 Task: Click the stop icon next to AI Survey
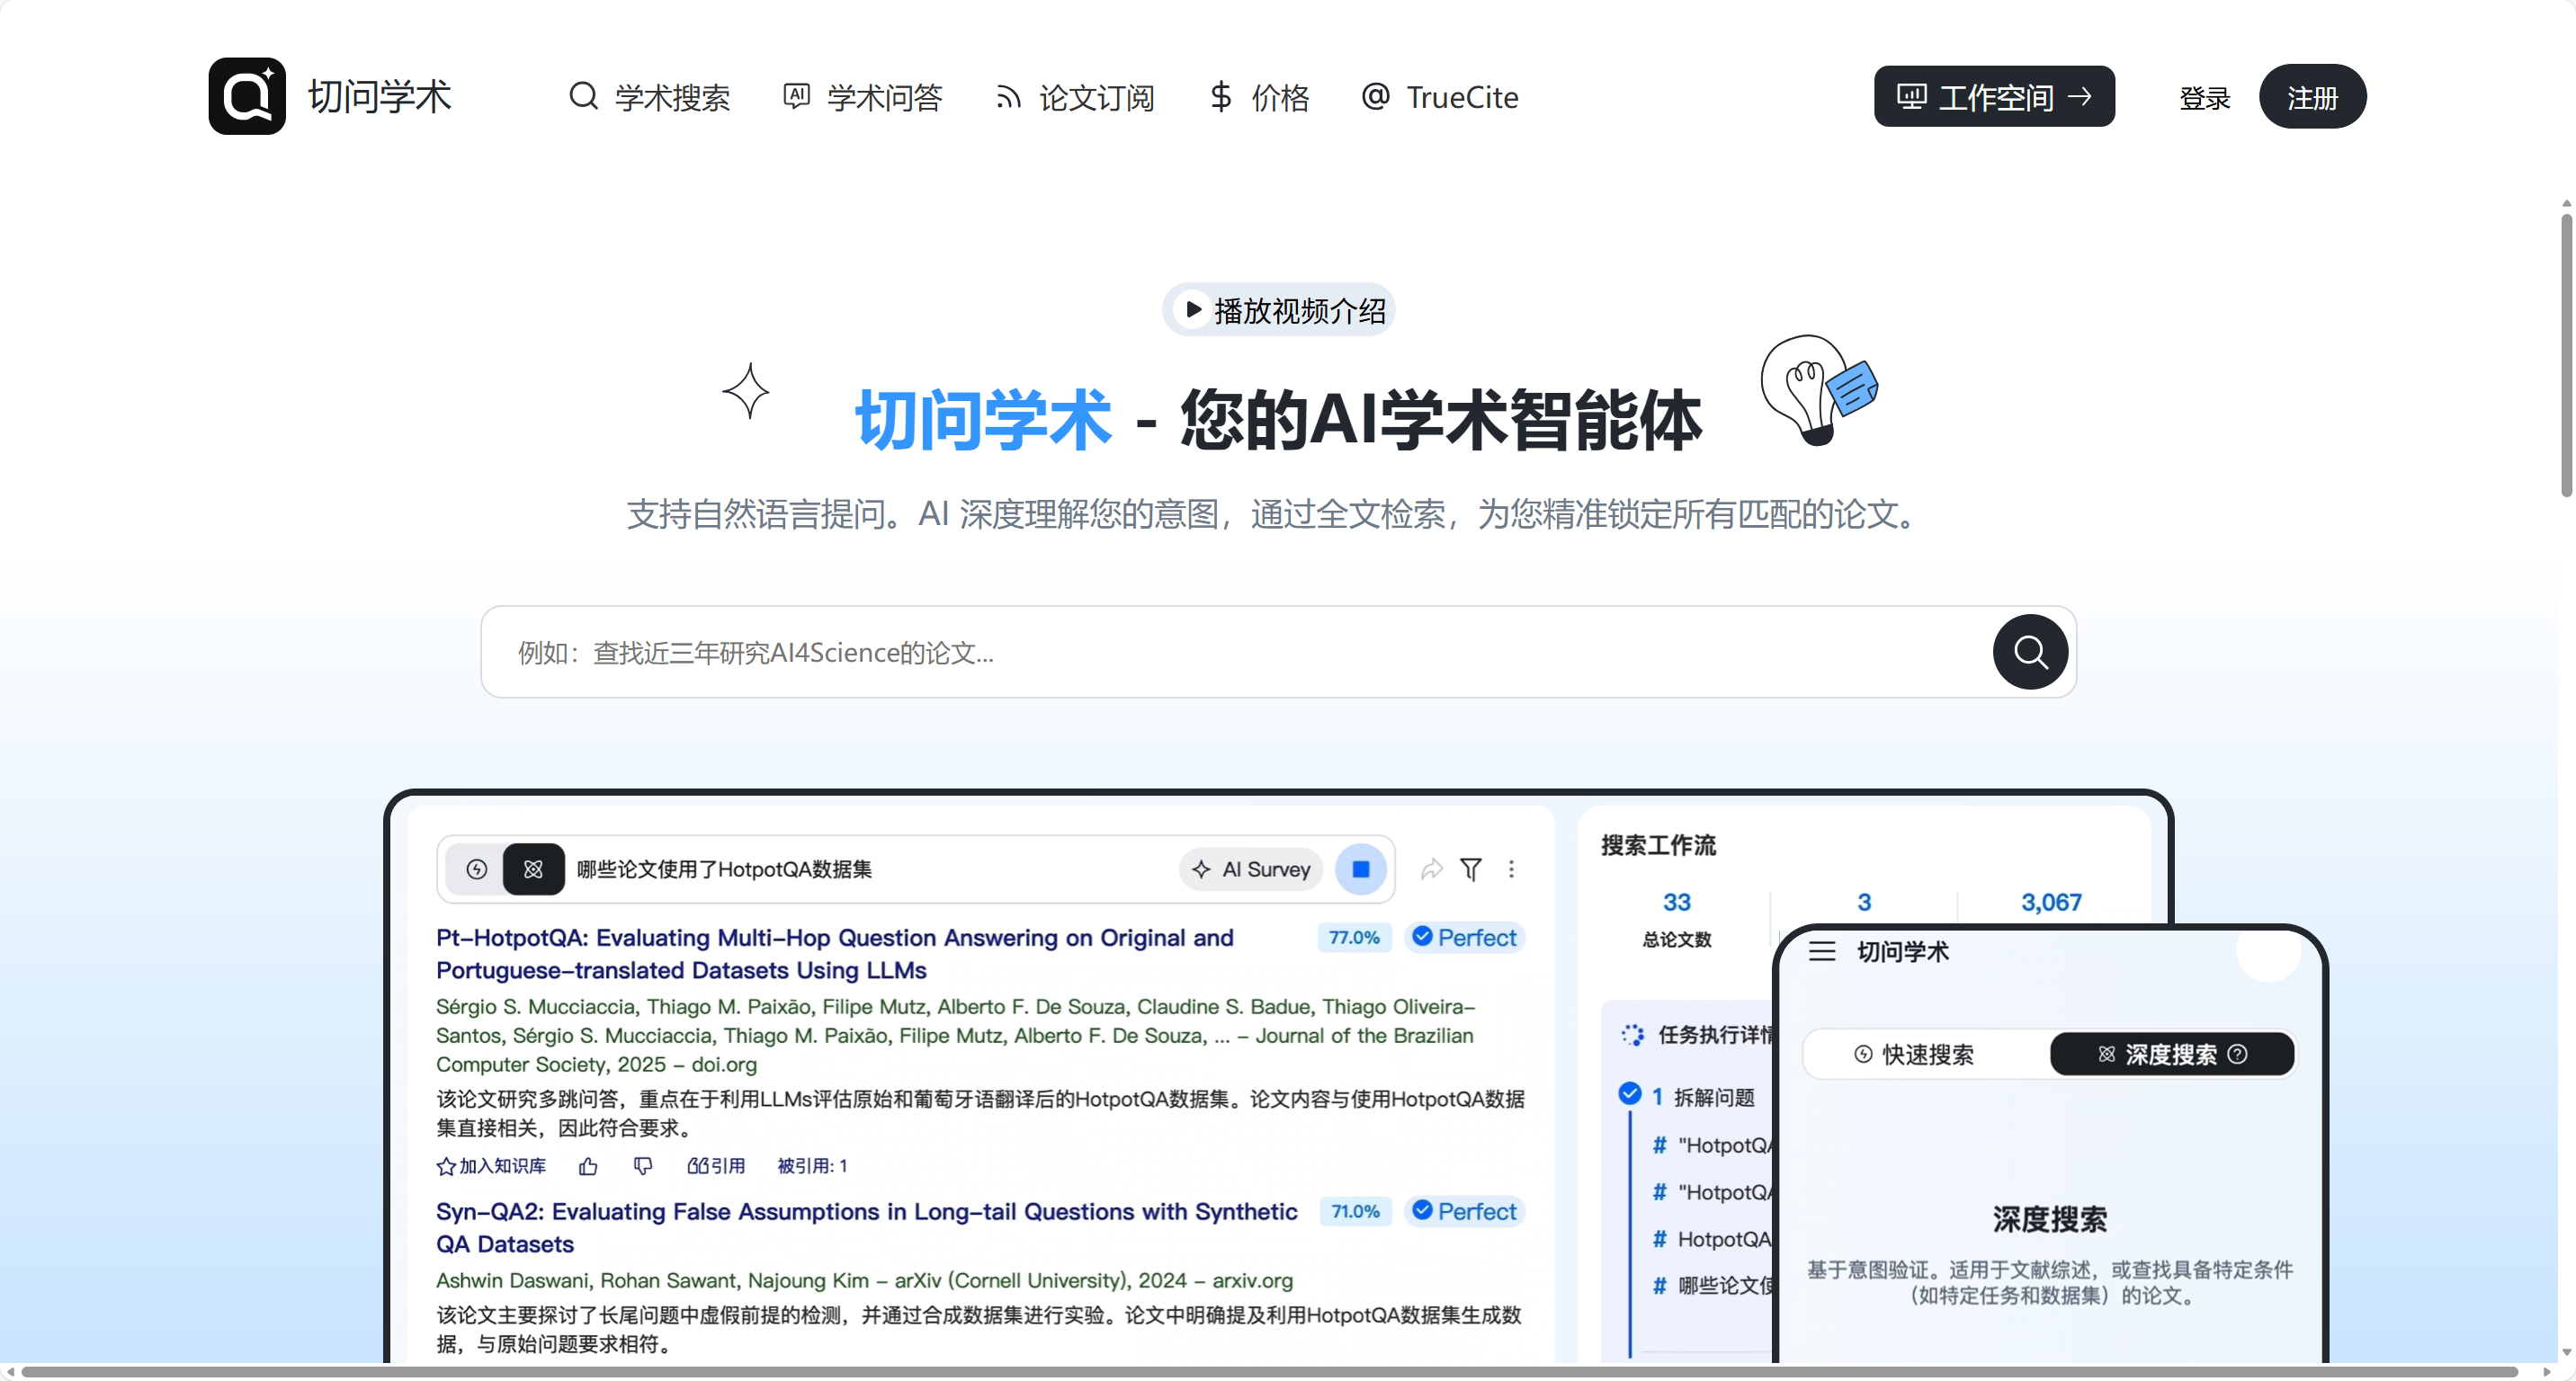pyautogui.click(x=1360, y=869)
